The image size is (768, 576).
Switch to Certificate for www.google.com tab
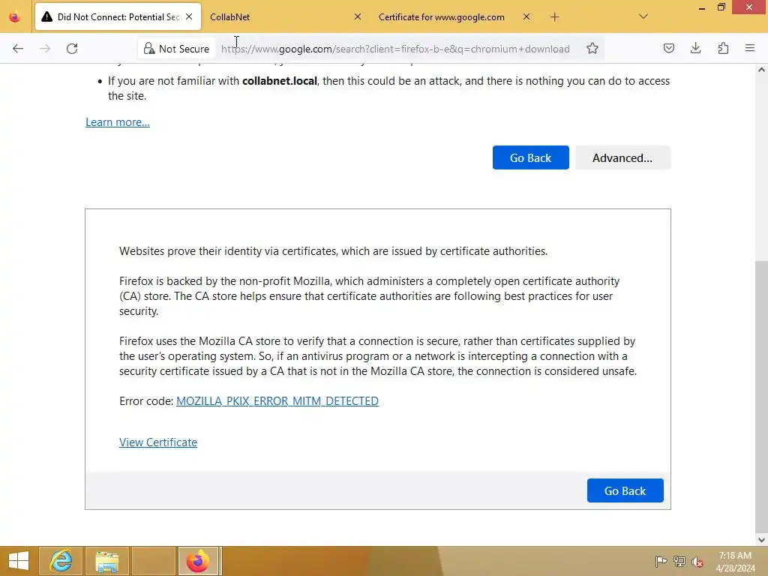click(x=450, y=16)
